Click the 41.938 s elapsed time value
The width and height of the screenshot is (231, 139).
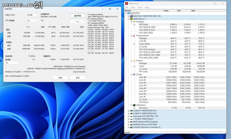32,56
